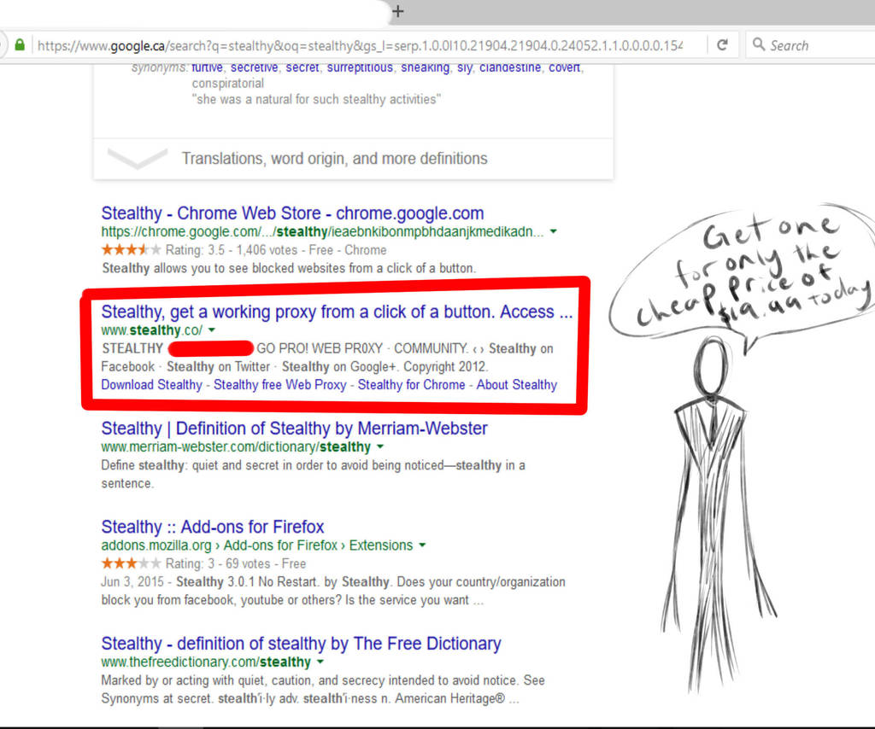This screenshot has width=875, height=729.
Task: Open a new browser tab with plus icon
Action: pos(398,11)
